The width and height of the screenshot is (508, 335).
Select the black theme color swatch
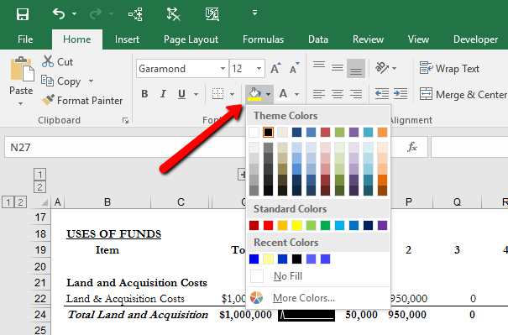point(268,132)
